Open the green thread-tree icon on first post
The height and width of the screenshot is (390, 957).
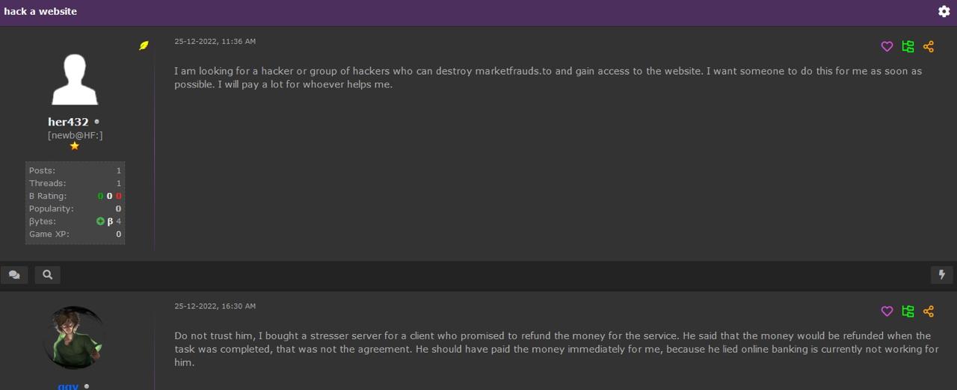[x=908, y=46]
